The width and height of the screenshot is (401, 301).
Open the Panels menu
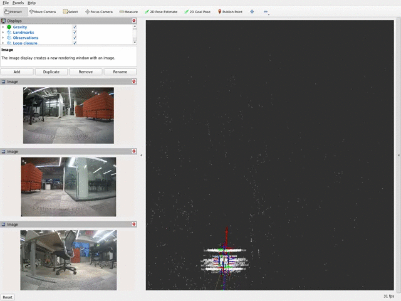pos(18,3)
